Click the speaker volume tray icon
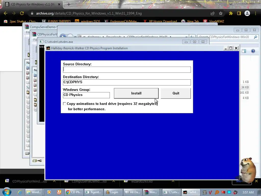 click(235, 192)
